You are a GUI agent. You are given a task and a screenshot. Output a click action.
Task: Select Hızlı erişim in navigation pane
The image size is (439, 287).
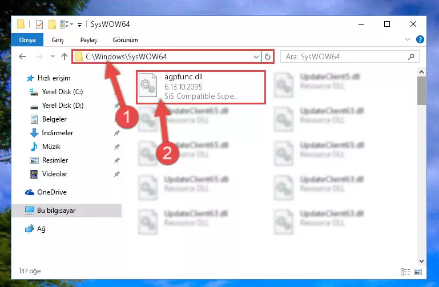[x=48, y=78]
